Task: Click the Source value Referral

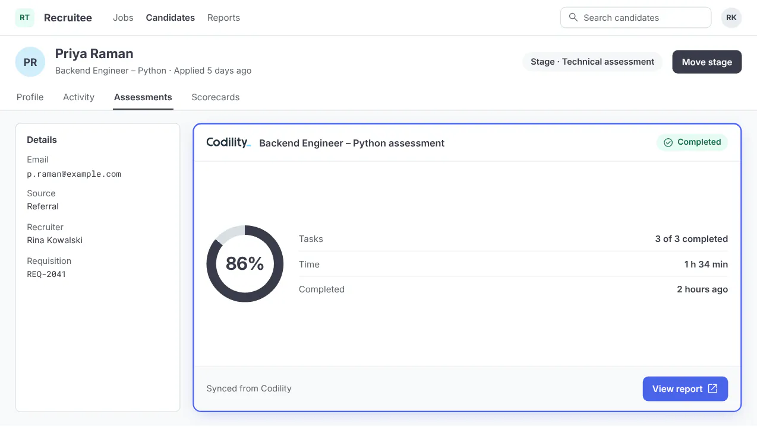Action: pyautogui.click(x=43, y=206)
